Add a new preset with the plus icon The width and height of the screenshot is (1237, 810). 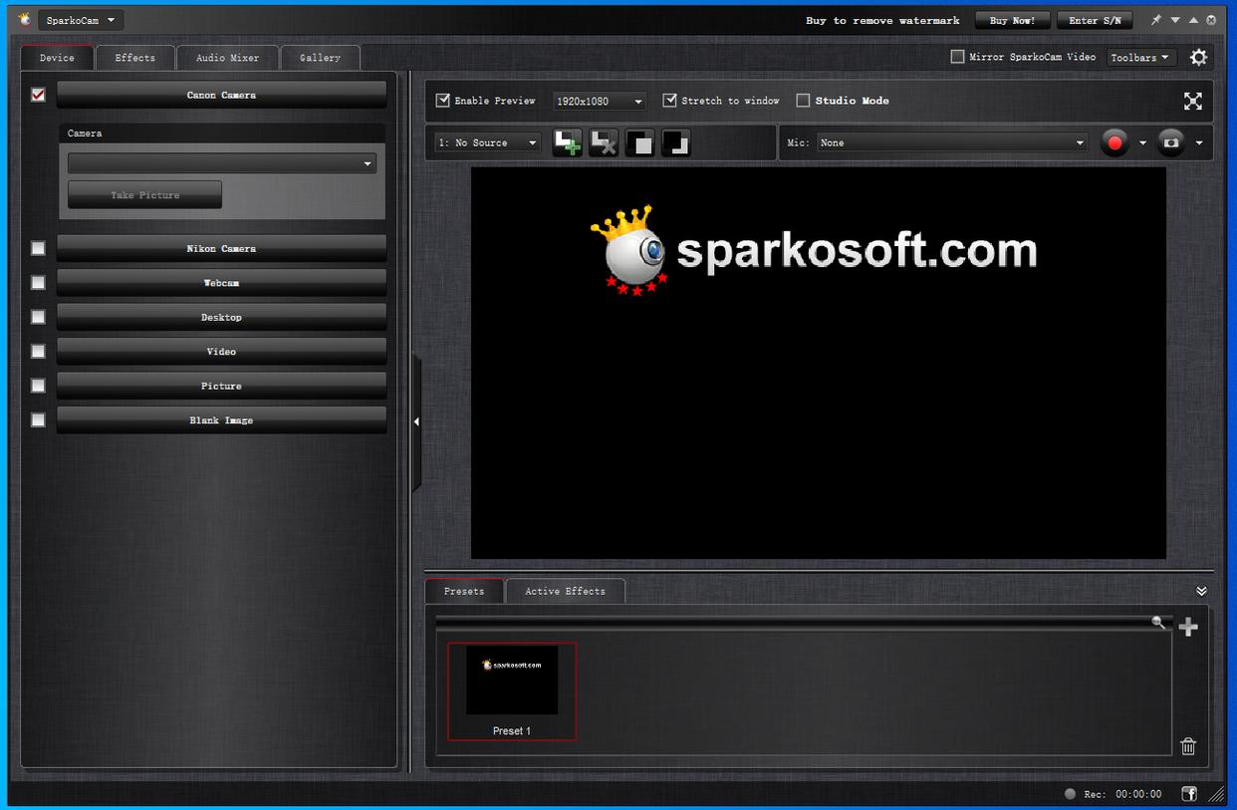[x=1188, y=627]
